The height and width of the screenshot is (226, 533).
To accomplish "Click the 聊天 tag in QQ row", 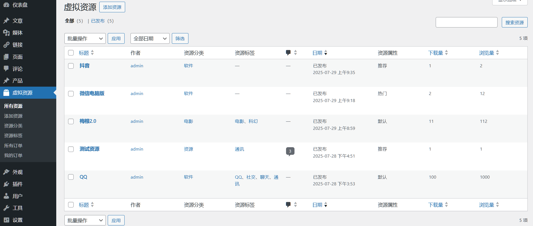I will point(265,177).
